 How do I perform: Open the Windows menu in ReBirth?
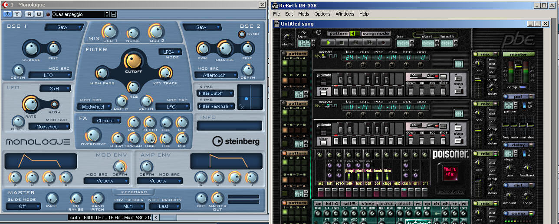click(x=345, y=14)
